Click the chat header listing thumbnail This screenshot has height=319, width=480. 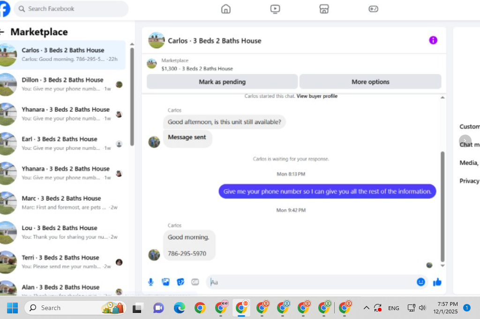(157, 40)
